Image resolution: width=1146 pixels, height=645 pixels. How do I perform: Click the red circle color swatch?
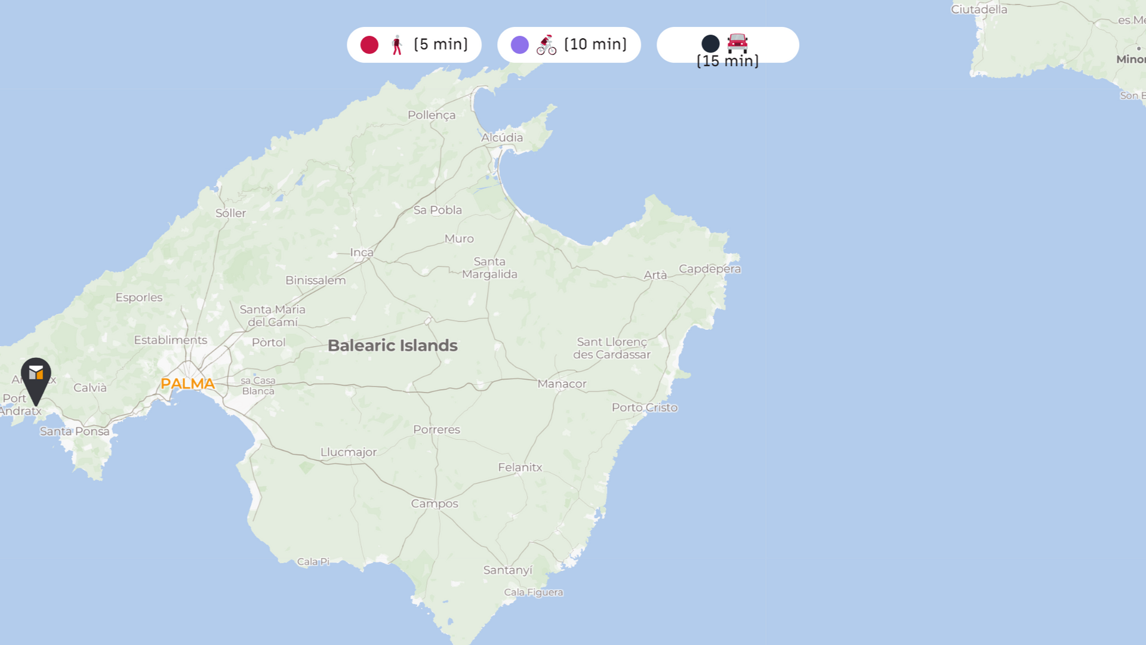point(369,45)
